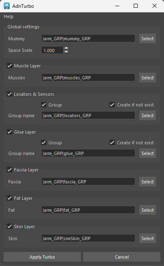This screenshot has height=266, width=164.
Task: Toggle the Fascia Layer checkbox
Action: click(10, 170)
